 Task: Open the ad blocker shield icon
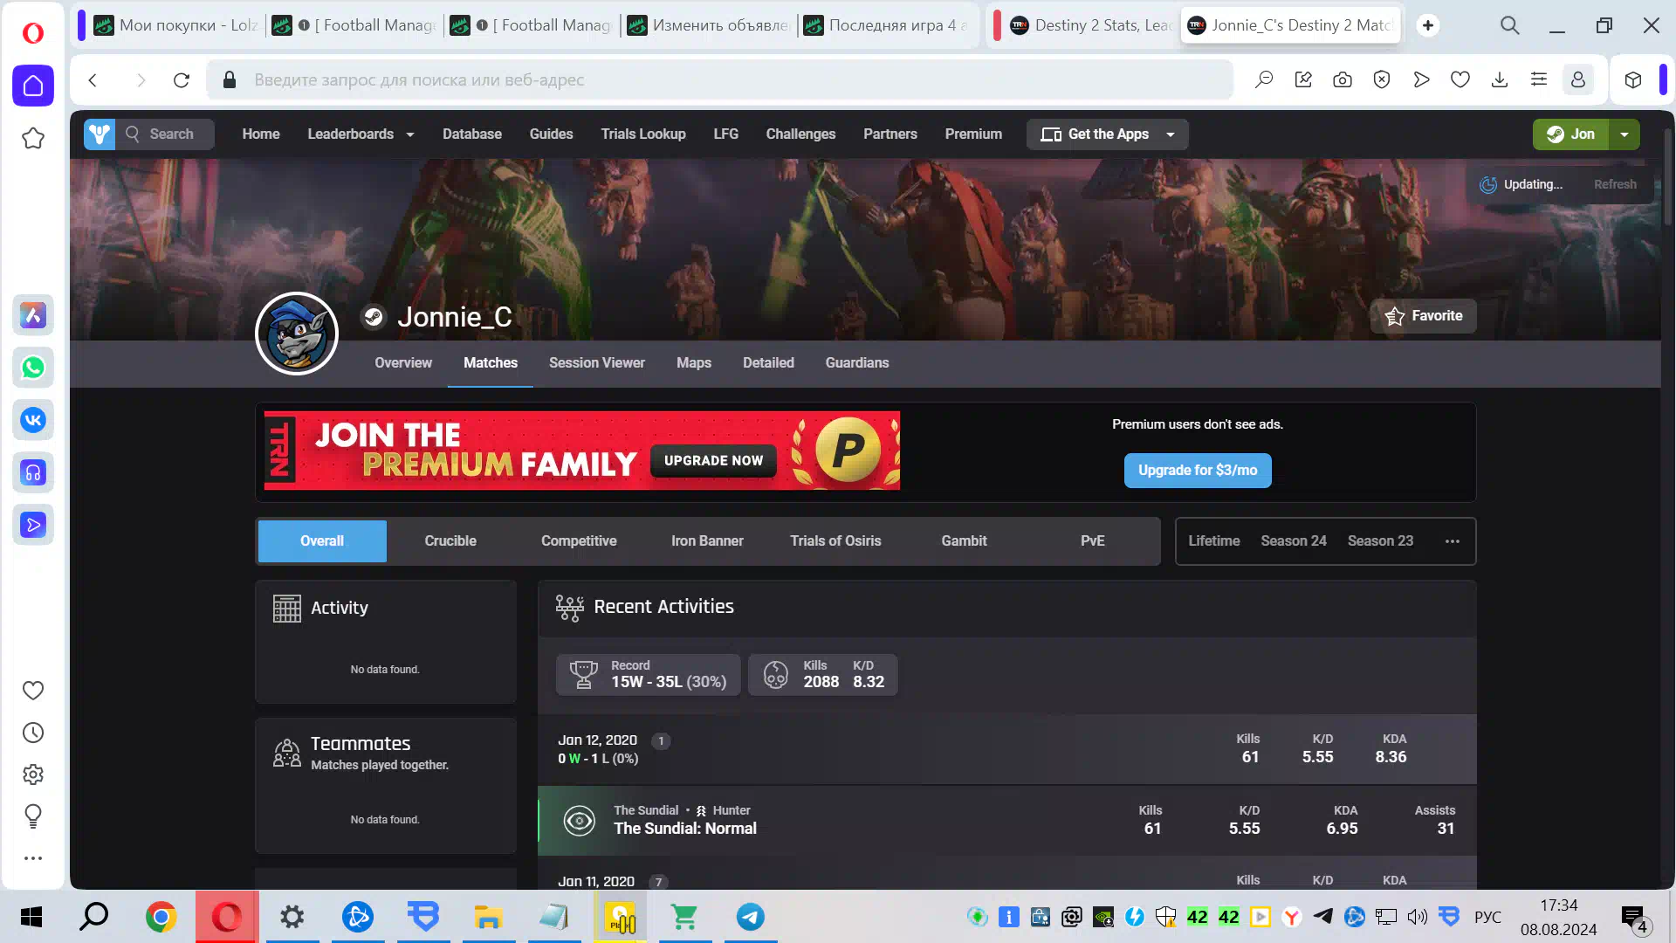pyautogui.click(x=1382, y=80)
